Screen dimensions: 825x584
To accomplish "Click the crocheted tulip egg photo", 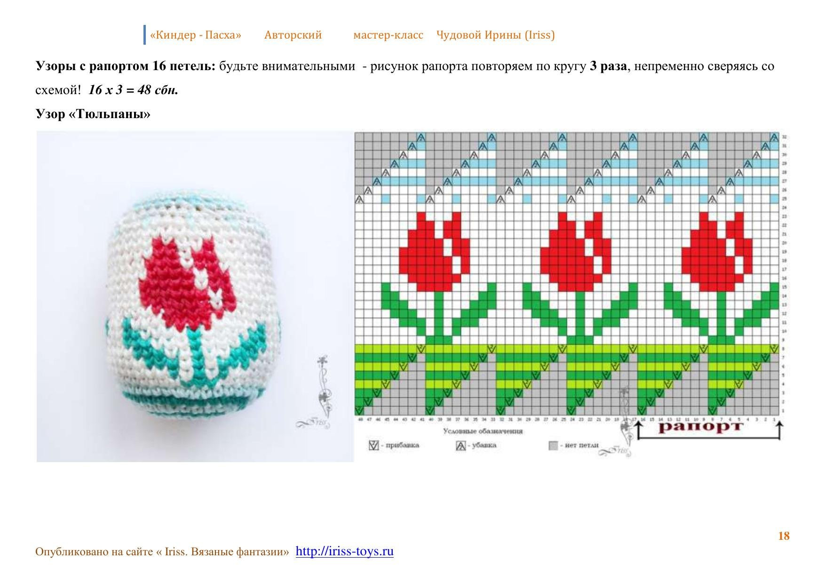I will tap(195, 296).
